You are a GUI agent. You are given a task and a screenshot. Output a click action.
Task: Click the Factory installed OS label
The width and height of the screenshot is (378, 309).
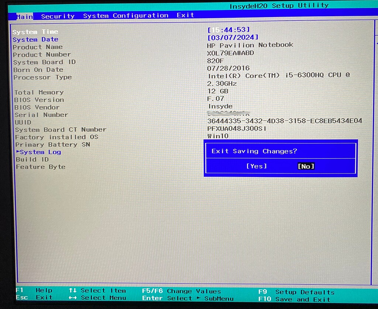(x=56, y=137)
